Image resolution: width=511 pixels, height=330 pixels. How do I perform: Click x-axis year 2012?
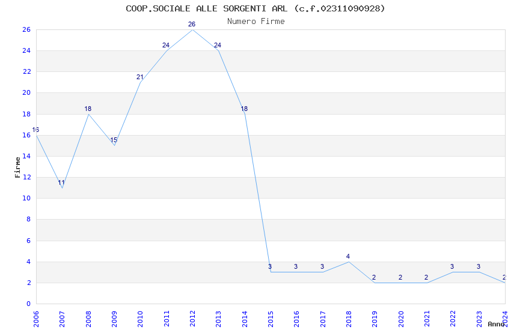192,319
